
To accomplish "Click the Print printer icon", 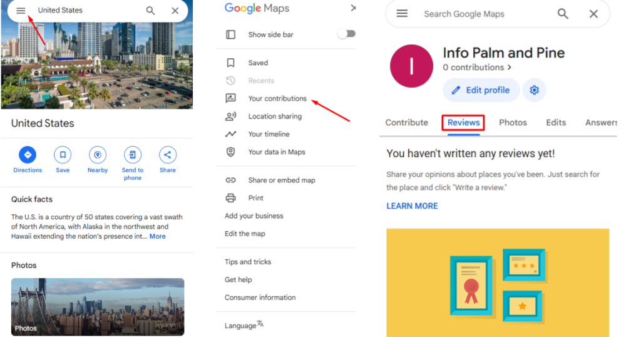I will (230, 198).
